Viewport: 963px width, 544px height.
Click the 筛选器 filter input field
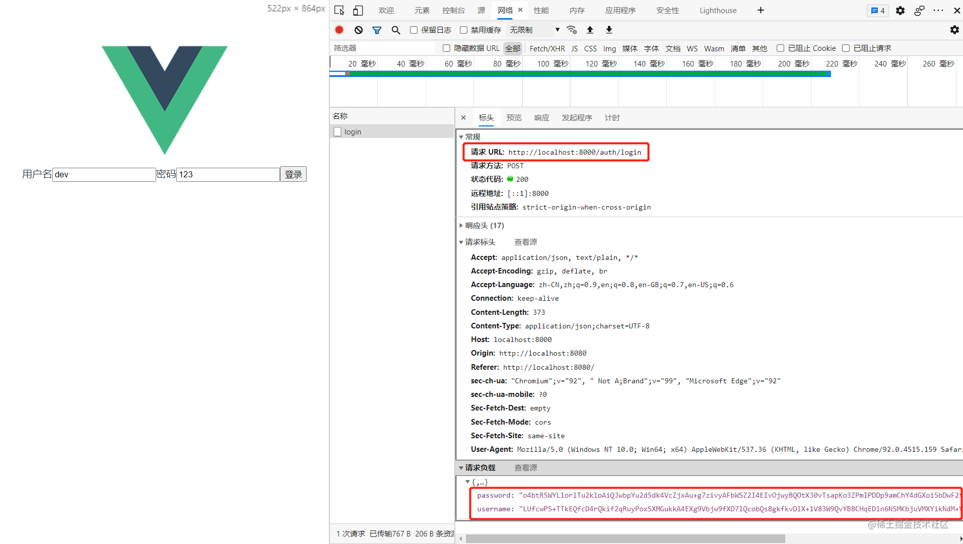coord(383,48)
